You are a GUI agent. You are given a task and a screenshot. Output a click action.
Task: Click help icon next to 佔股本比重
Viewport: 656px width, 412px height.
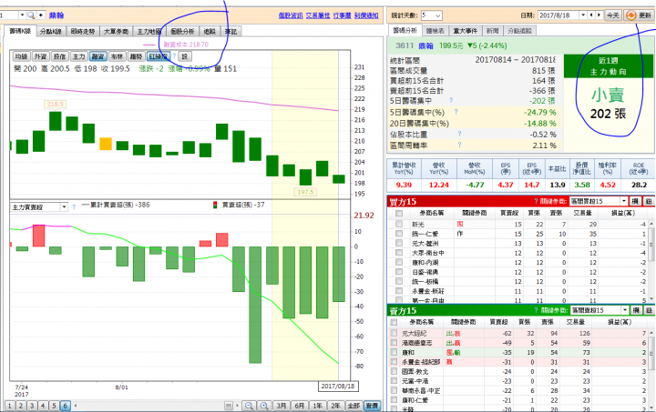(x=459, y=134)
